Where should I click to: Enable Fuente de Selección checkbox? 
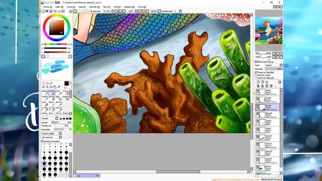256,78
